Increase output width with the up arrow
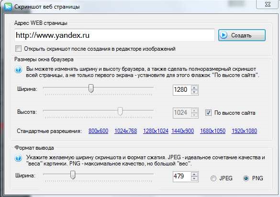Screen dimensions: 280x197 pyautogui.click(x=194, y=174)
